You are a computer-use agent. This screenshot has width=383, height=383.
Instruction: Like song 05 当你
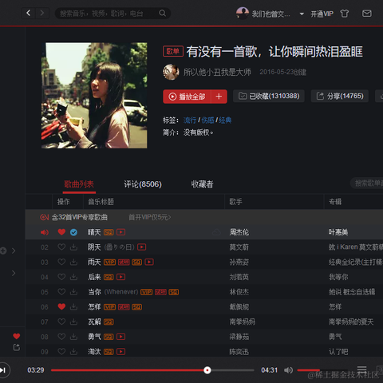point(61,292)
